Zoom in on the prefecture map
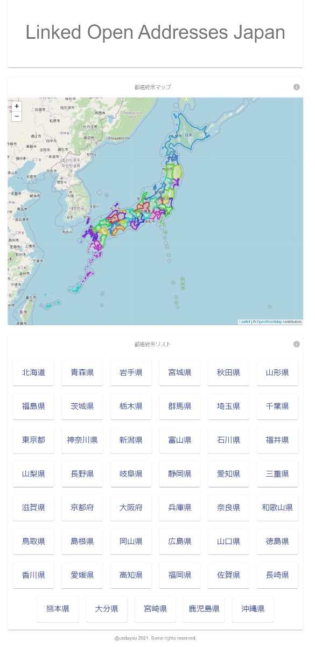The image size is (315, 647). click(x=17, y=106)
